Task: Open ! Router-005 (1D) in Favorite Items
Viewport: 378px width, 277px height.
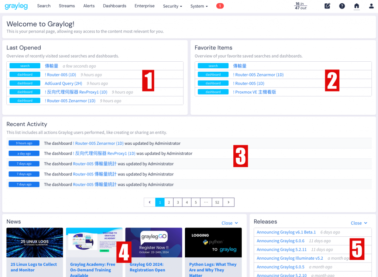Action: (x=248, y=83)
